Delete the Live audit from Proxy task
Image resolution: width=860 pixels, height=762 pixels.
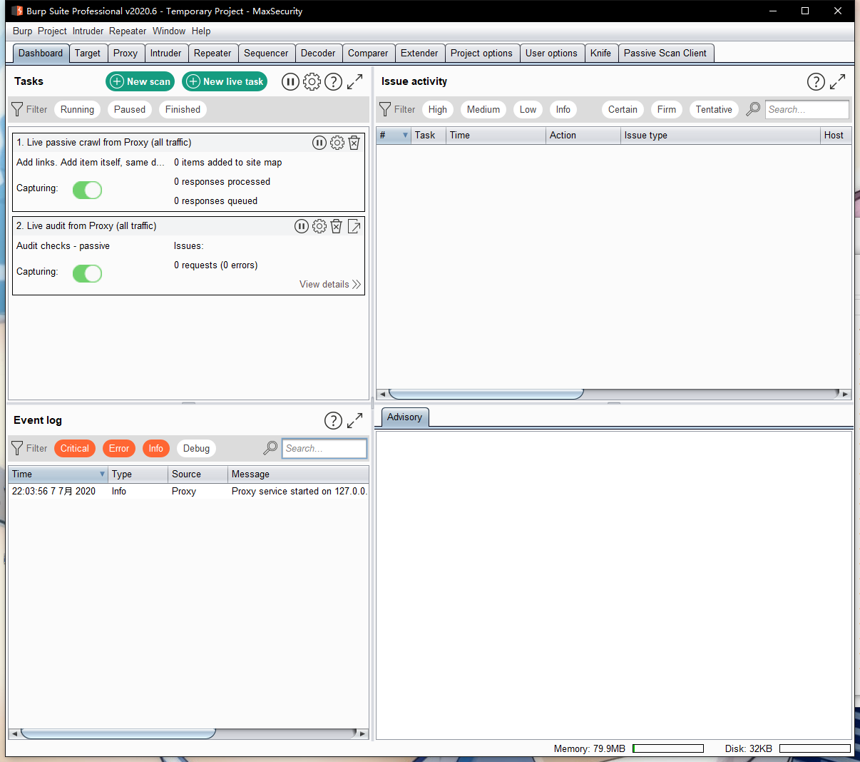(x=336, y=226)
